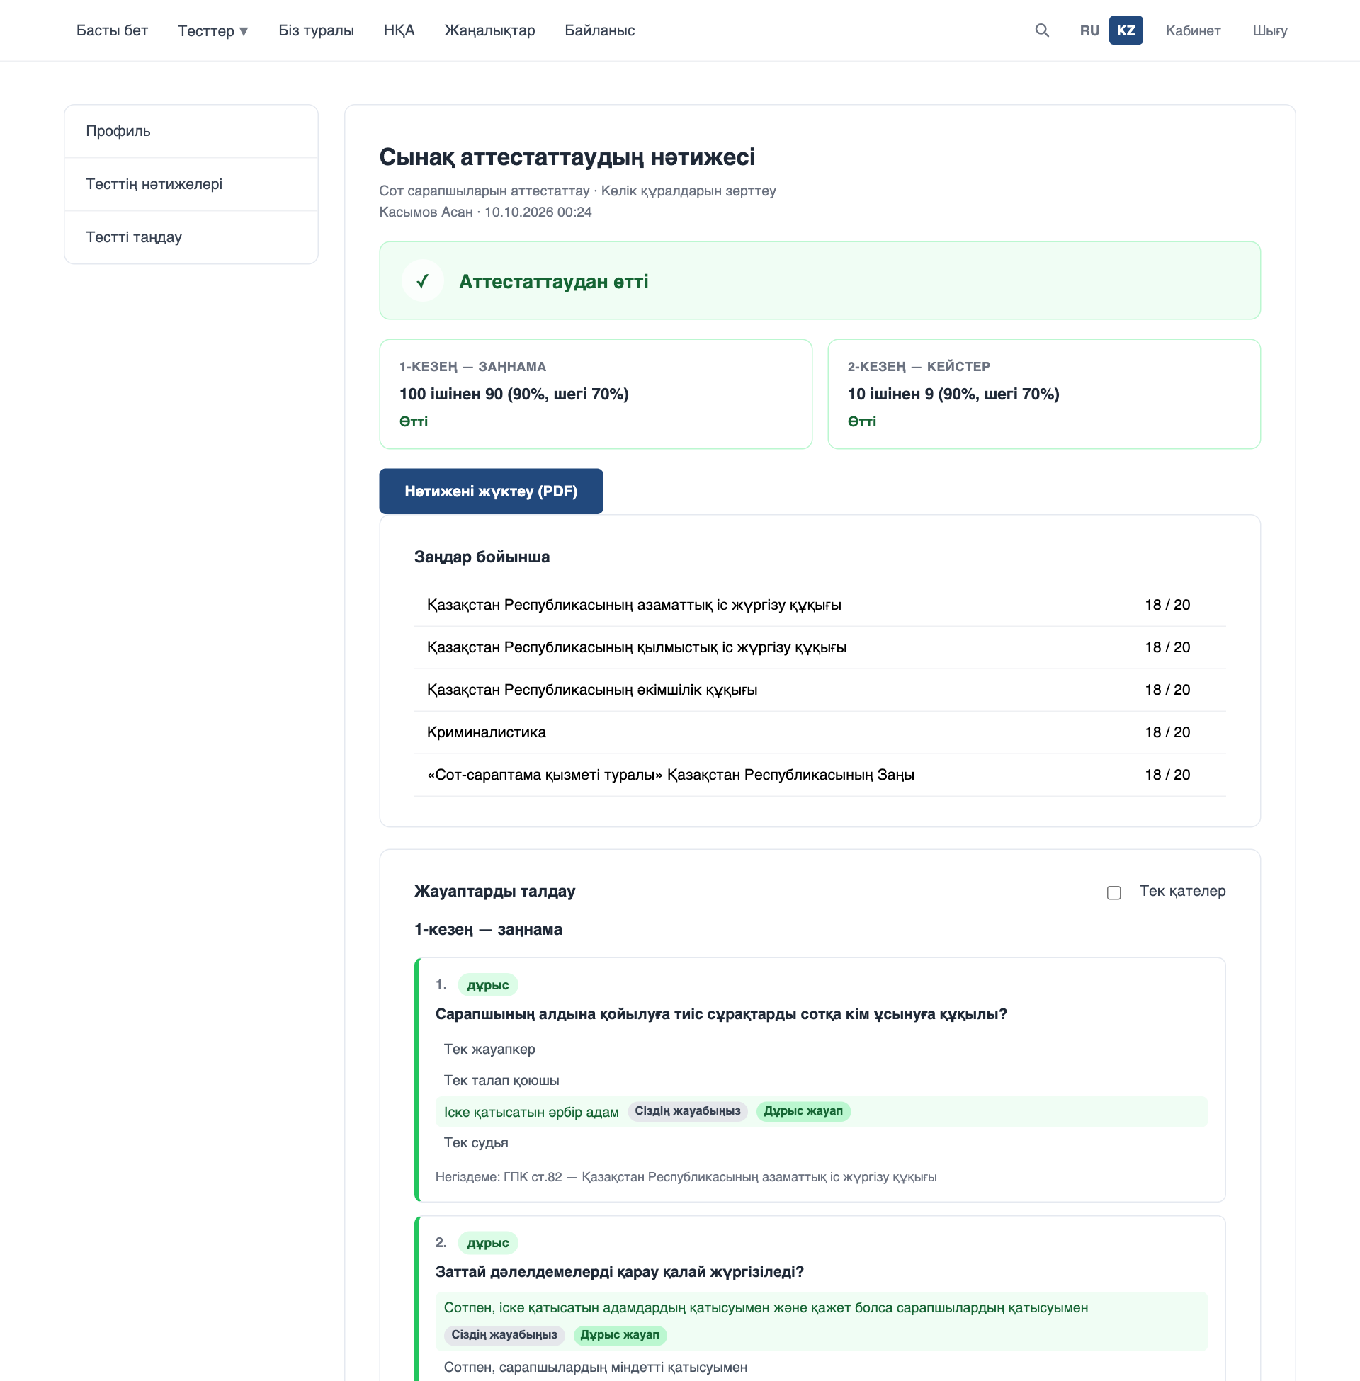
Task: Click the Криминалистика row
Action: [x=820, y=732]
